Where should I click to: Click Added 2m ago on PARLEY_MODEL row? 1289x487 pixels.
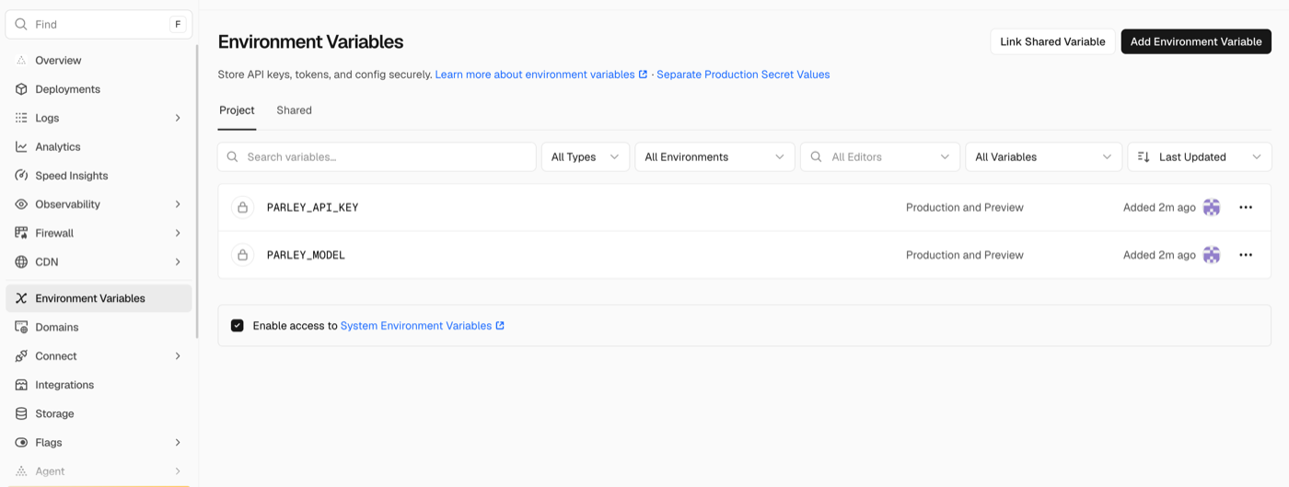(1159, 255)
